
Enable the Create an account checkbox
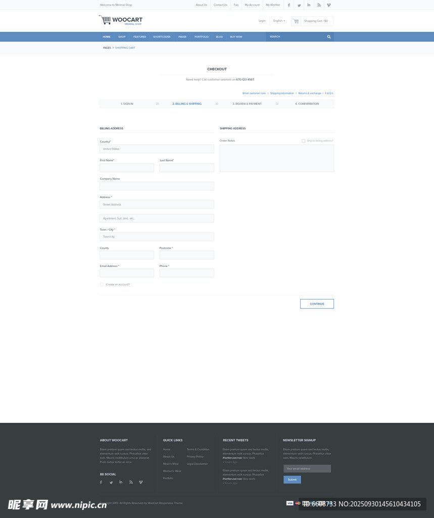(x=102, y=284)
